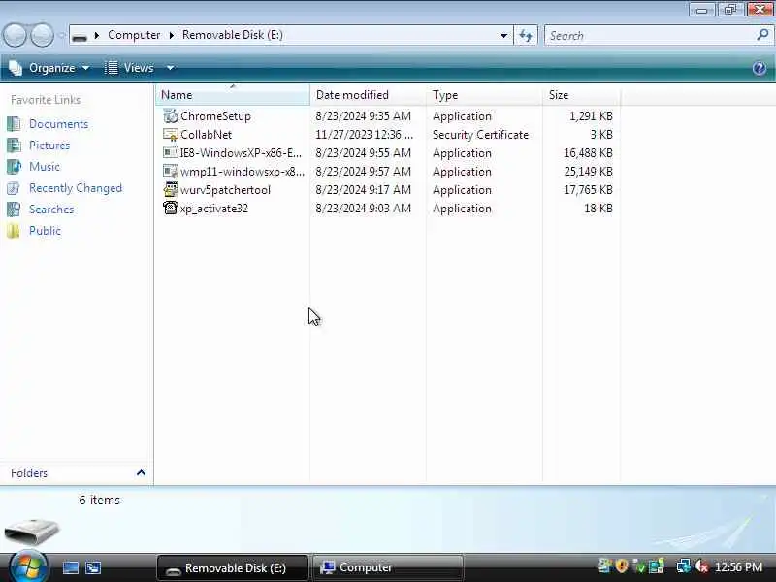Click the muted volume tray icon
The width and height of the screenshot is (776, 582).
[701, 566]
